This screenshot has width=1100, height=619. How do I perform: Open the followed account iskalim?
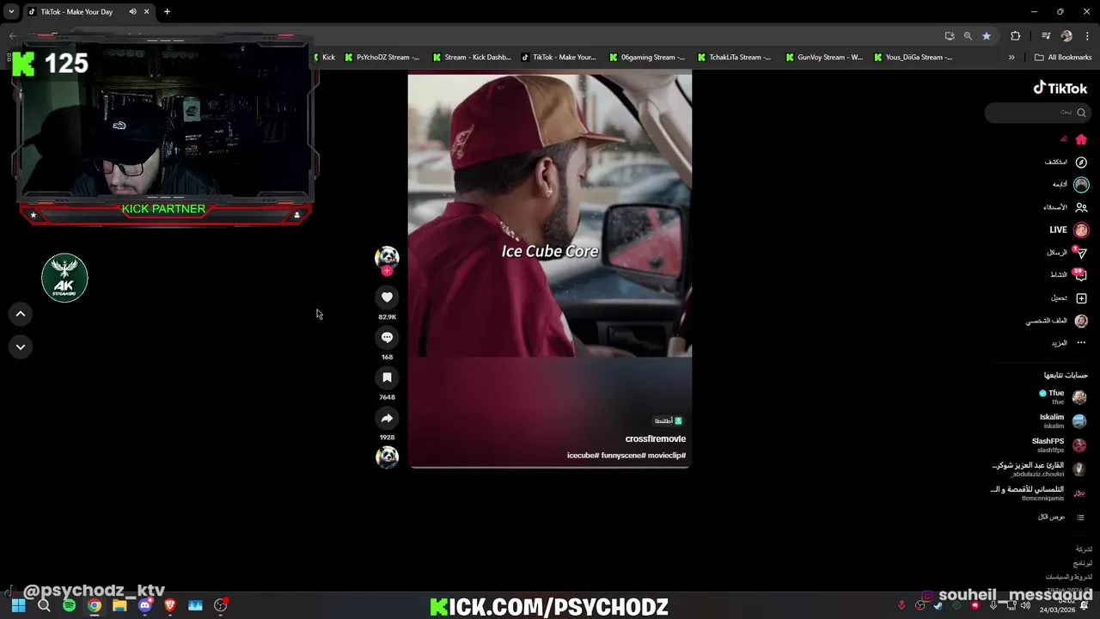pyautogui.click(x=1063, y=420)
